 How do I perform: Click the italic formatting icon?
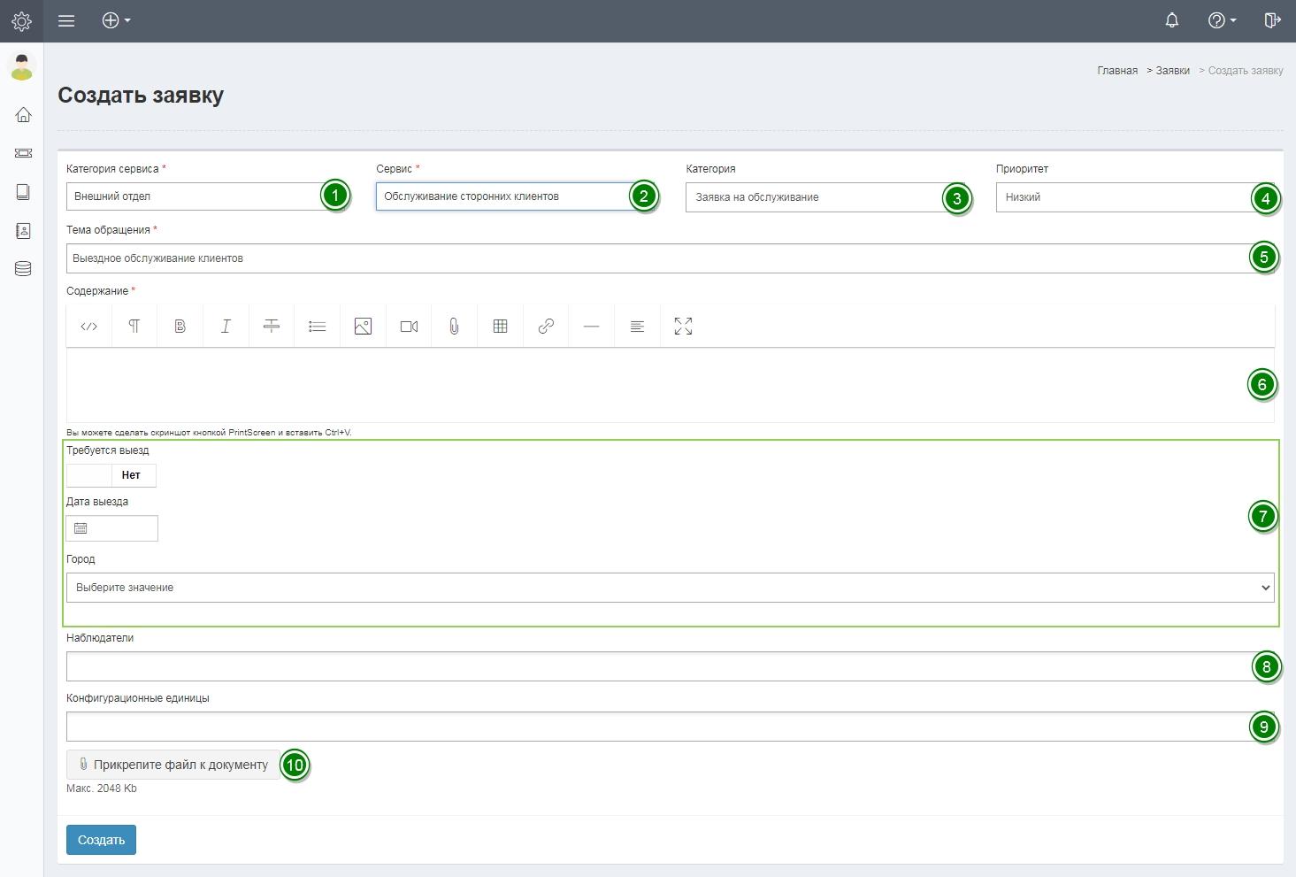(226, 327)
